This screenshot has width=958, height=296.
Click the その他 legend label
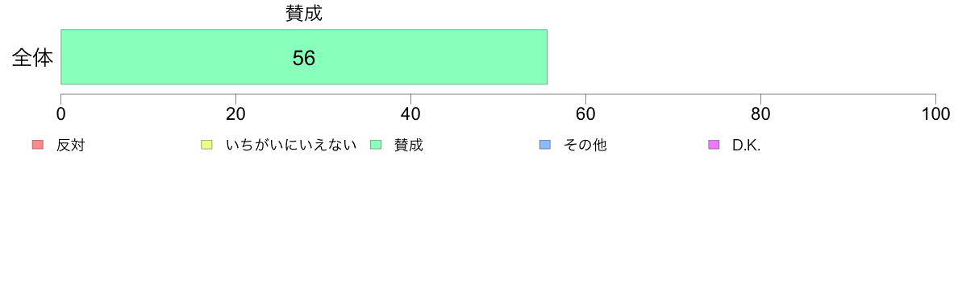(x=585, y=145)
